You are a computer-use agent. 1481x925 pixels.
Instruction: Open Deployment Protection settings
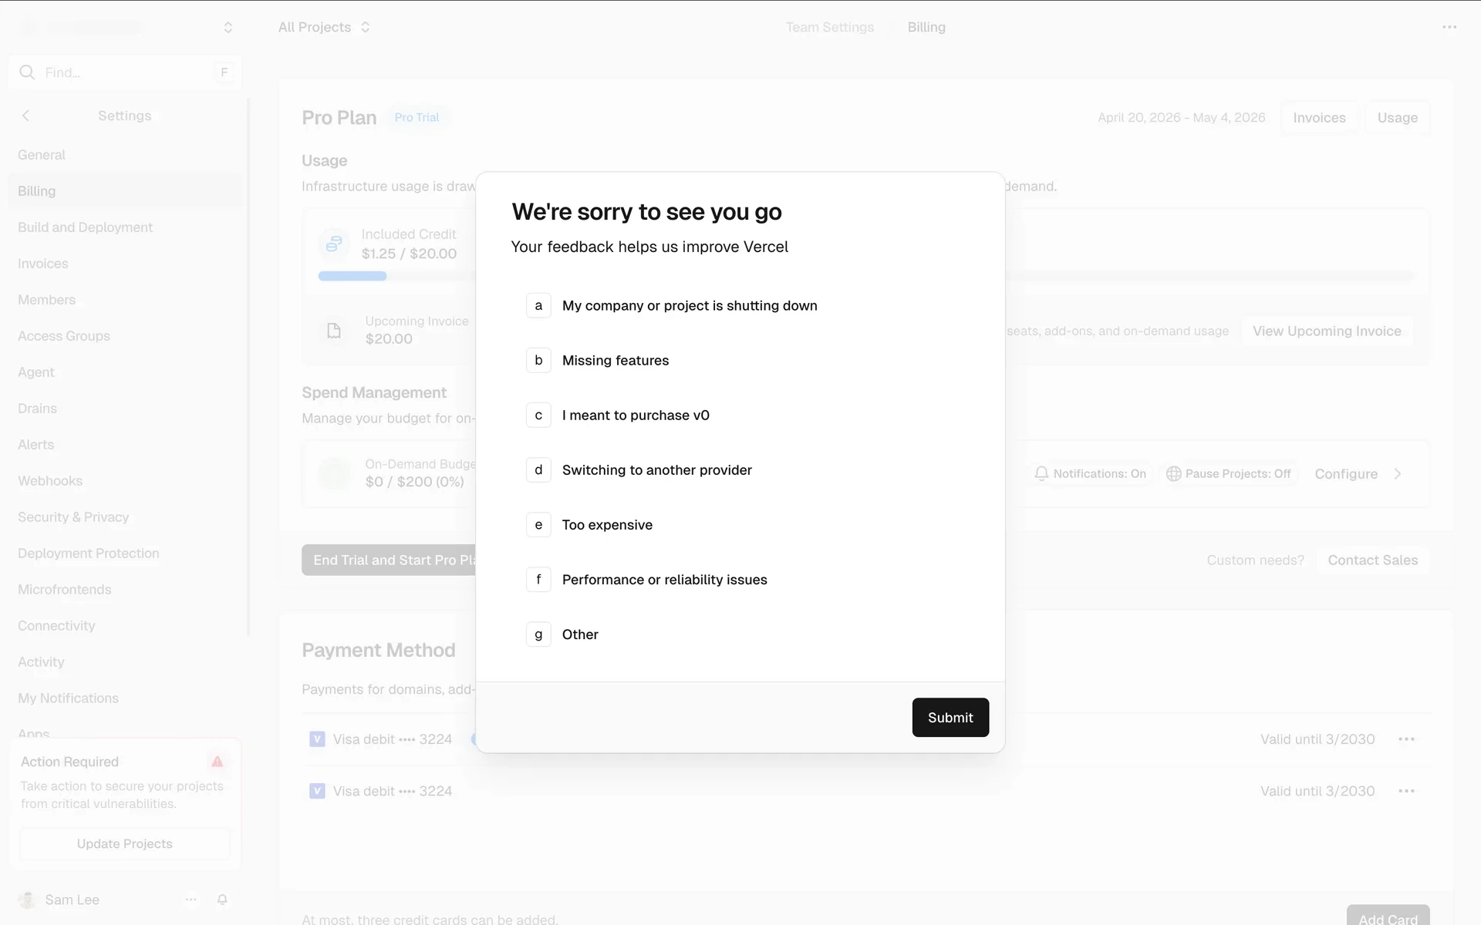126,553
